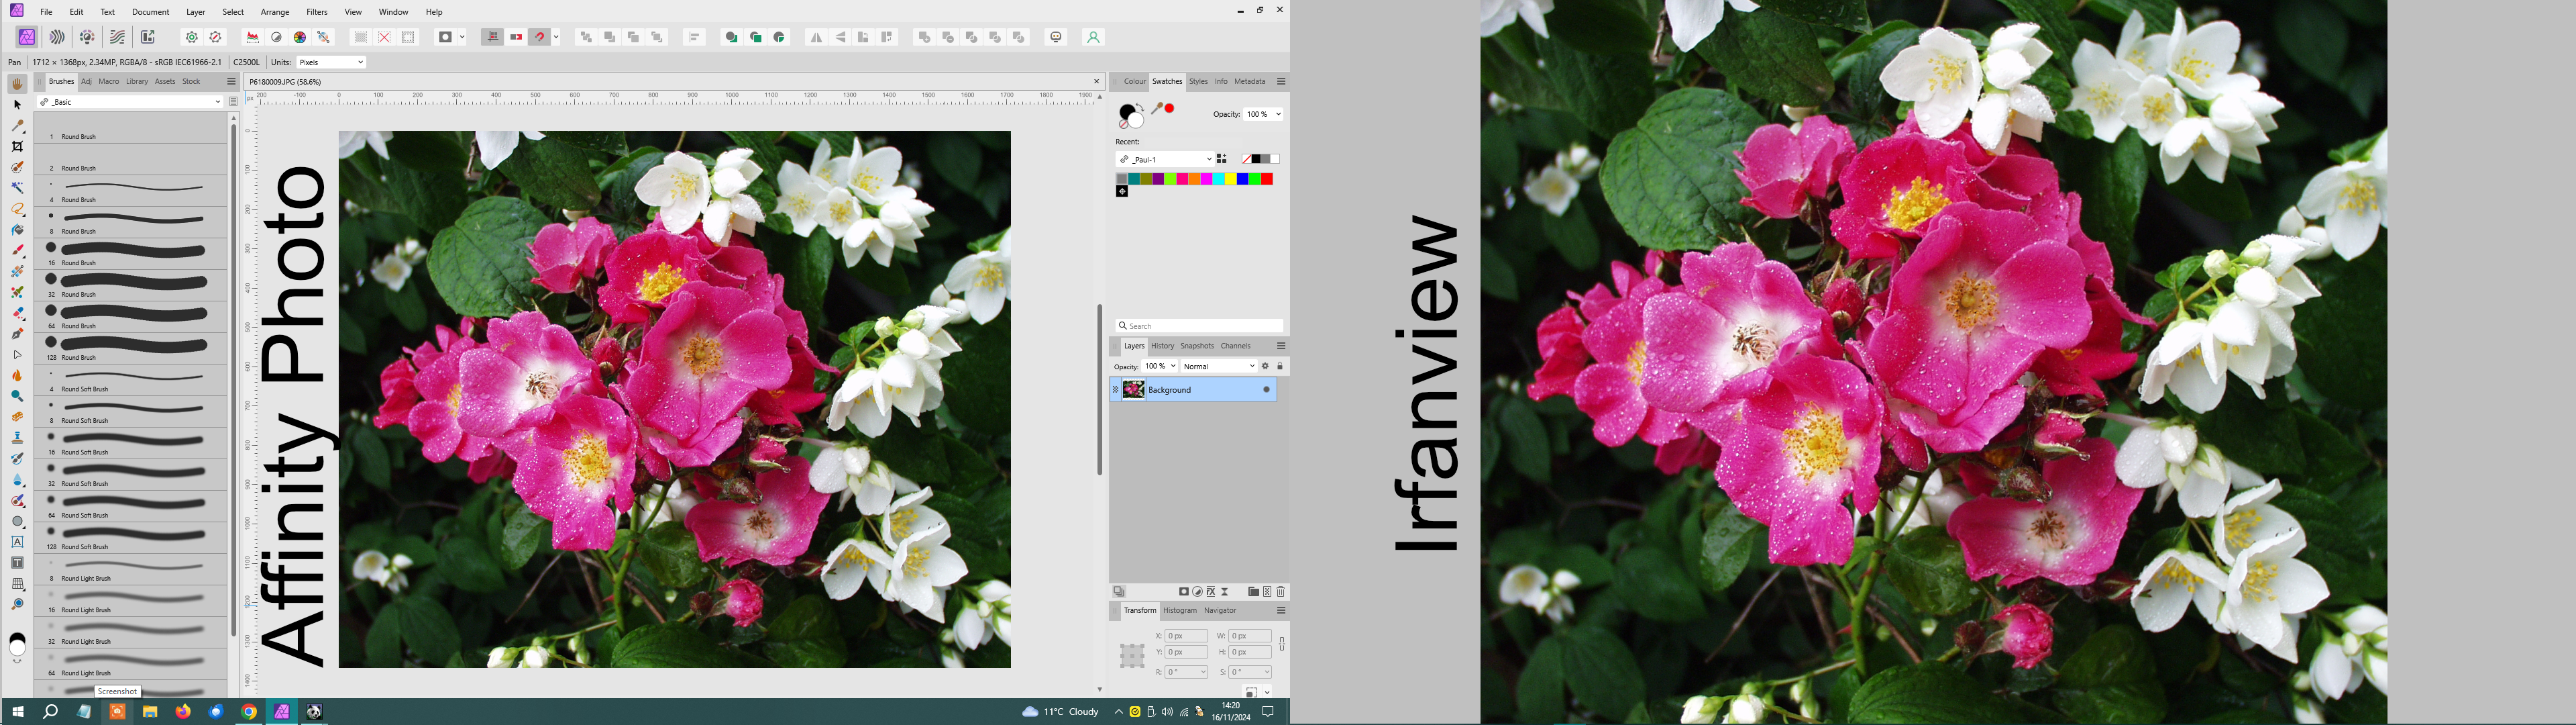Viewport: 2576px width, 725px height.
Task: Toggle Move By Whole Pixels button
Action: pyautogui.click(x=516, y=37)
